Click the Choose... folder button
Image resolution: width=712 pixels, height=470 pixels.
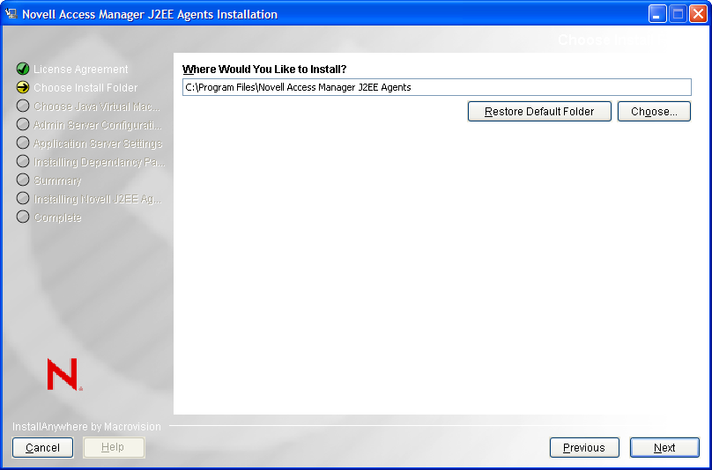click(x=654, y=112)
